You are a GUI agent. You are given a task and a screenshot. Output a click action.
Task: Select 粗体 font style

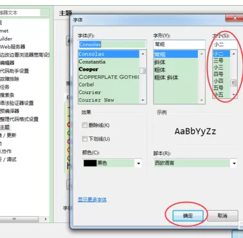pyautogui.click(x=175, y=70)
